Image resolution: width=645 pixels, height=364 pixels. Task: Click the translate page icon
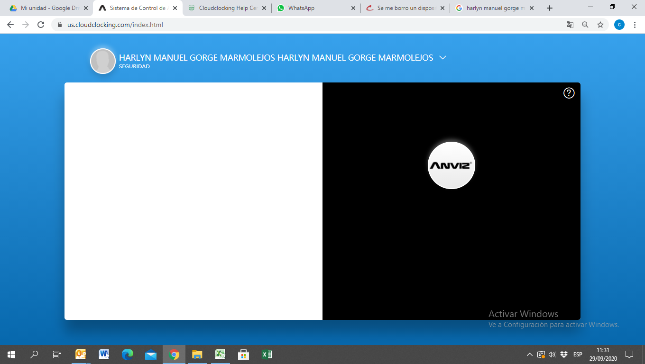[570, 25]
